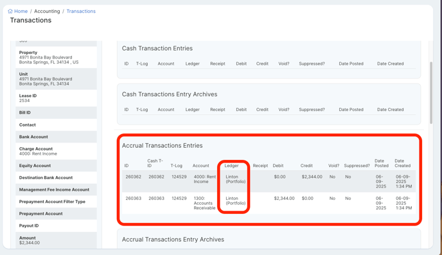Click the Payout ID row
This screenshot has height=255, width=442.
[56, 225]
